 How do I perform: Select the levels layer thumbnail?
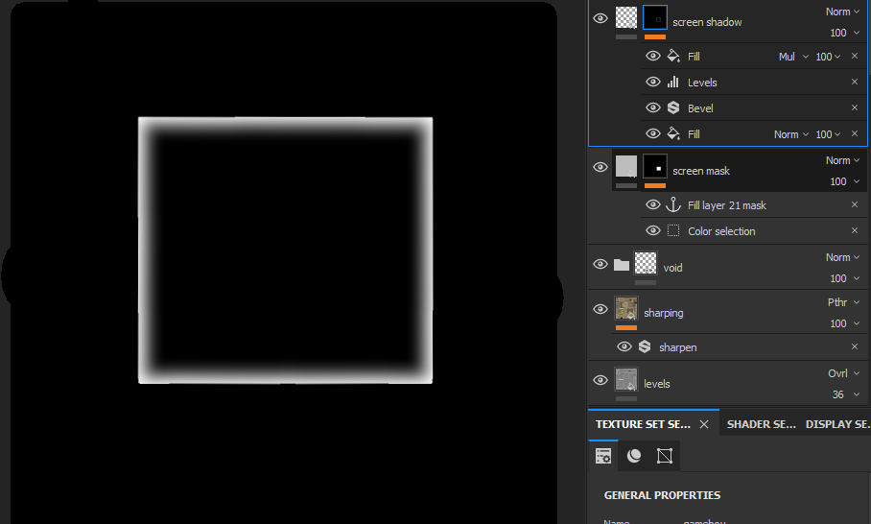[x=626, y=379]
